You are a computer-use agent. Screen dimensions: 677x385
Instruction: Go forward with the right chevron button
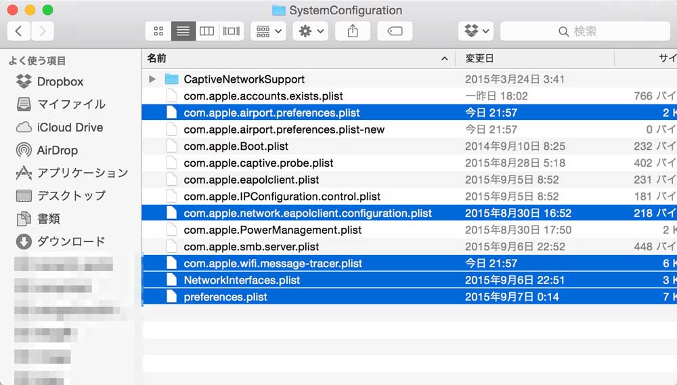coord(42,31)
